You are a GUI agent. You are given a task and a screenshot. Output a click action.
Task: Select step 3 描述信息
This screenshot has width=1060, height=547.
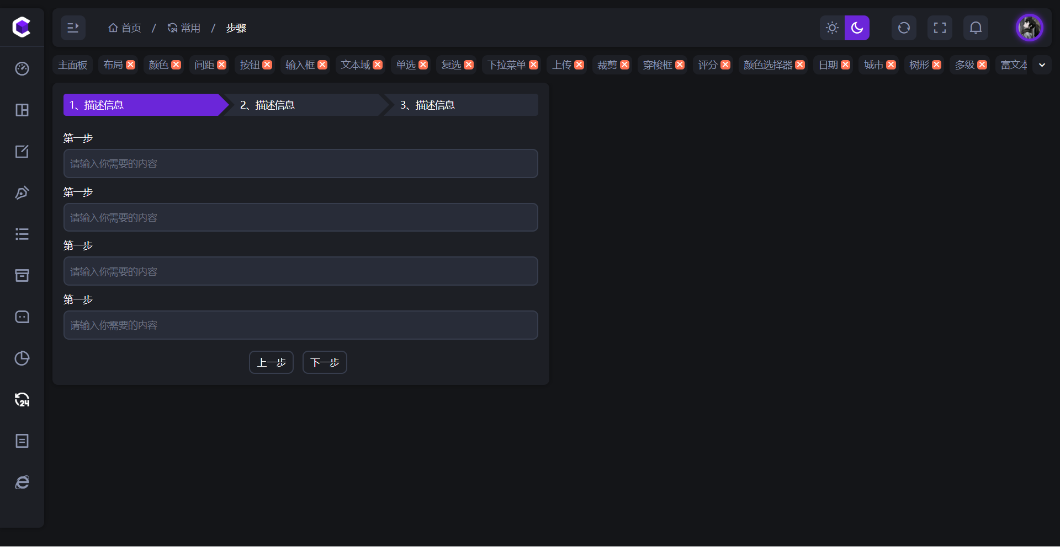[x=461, y=105]
